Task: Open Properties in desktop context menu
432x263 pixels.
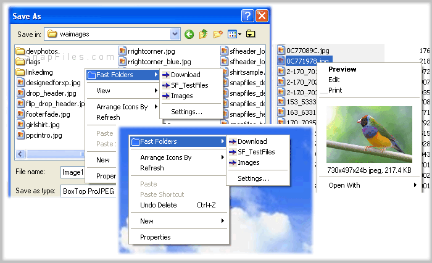Action: pos(178,237)
